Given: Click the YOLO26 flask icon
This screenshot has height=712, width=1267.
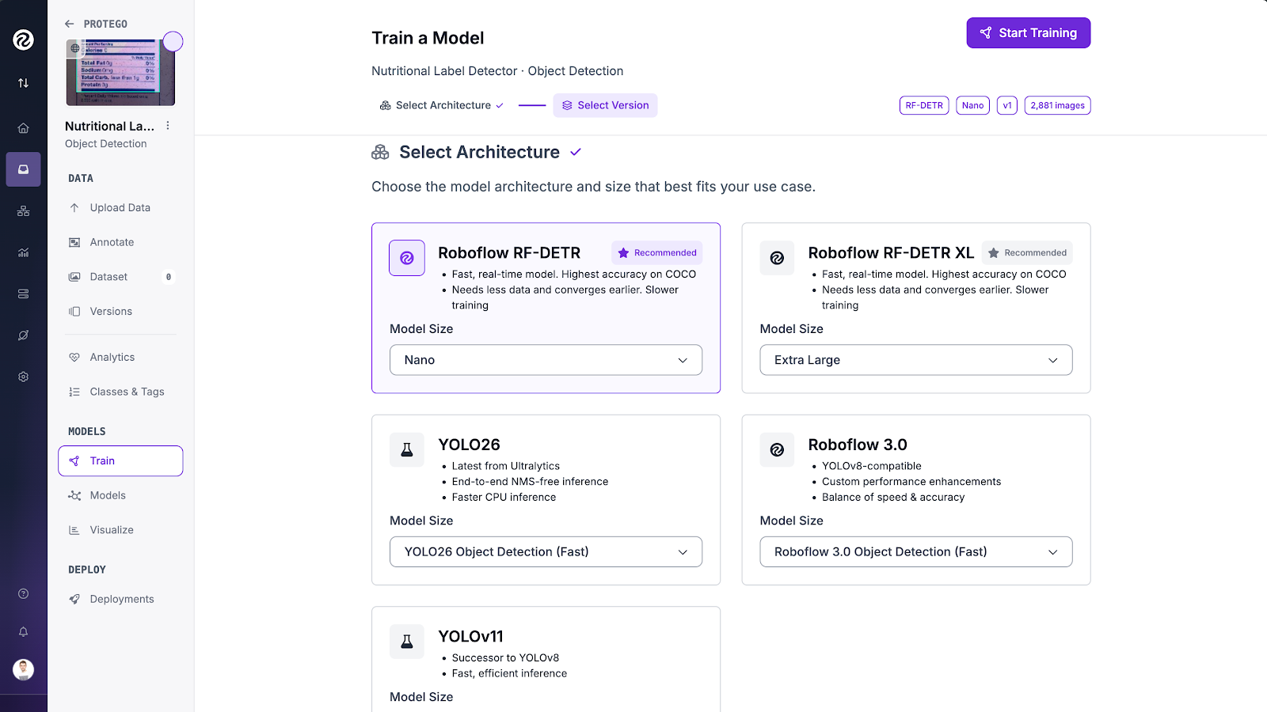Looking at the screenshot, I should pyautogui.click(x=407, y=449).
